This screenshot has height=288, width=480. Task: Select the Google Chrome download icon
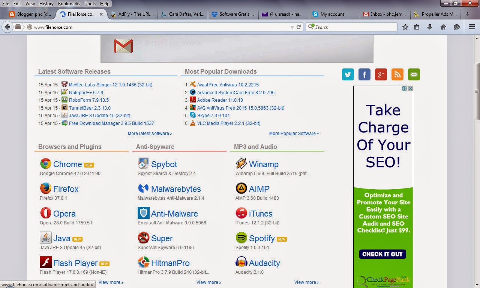click(45, 163)
